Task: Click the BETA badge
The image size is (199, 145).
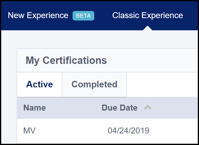Action: coord(83,15)
